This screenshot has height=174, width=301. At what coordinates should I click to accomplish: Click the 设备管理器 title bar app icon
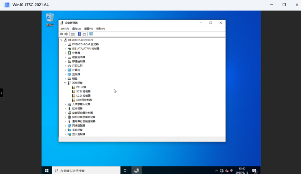pos(62,23)
